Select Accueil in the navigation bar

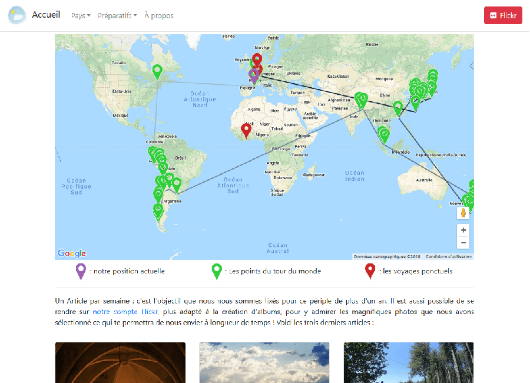45,15
